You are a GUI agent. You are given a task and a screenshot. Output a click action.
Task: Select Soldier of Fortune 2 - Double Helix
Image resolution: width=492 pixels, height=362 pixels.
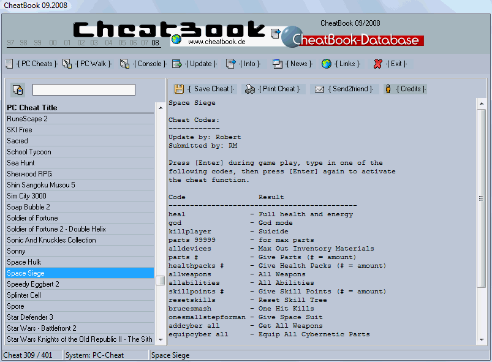coord(80,229)
